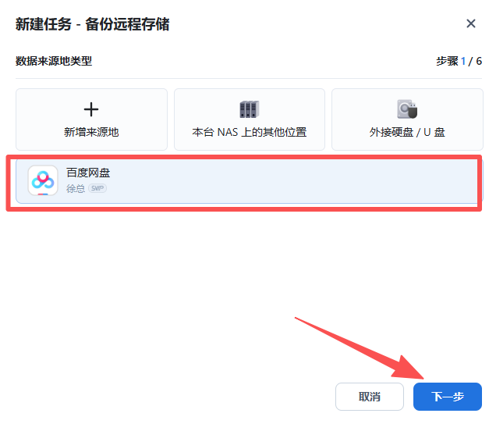Select the external disk / USB icon

(407, 109)
